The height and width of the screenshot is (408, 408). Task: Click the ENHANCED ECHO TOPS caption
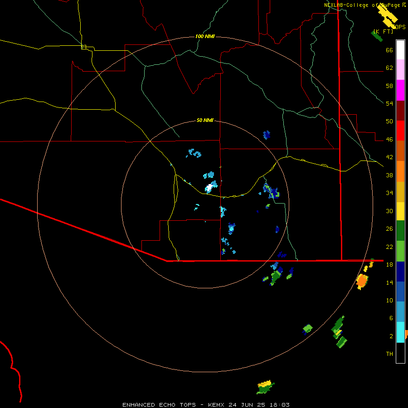(x=159, y=405)
